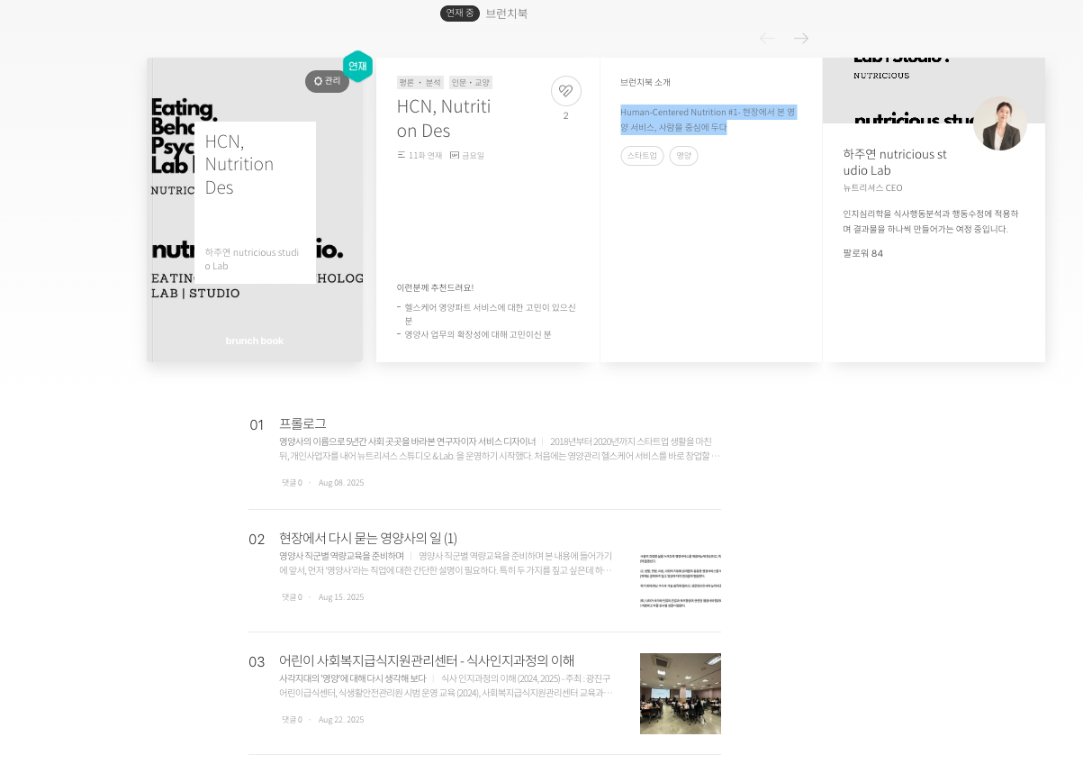Screen dimensions: 1083x764
Task: Click the left arrow navigation icon
Action: (767, 38)
